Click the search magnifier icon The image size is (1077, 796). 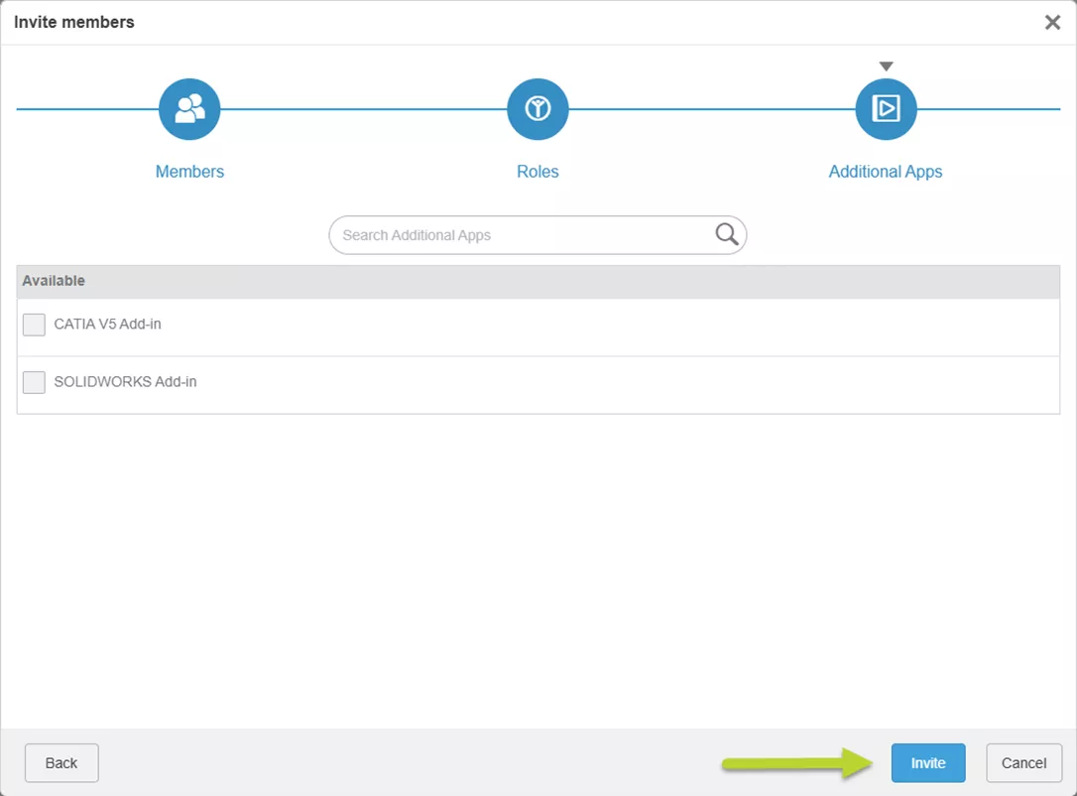(x=725, y=234)
